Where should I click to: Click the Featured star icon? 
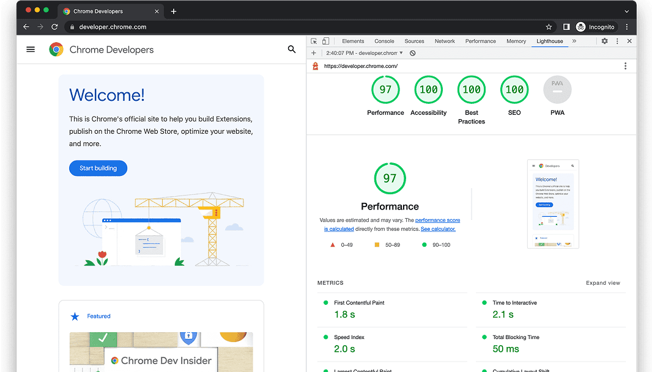coord(75,317)
